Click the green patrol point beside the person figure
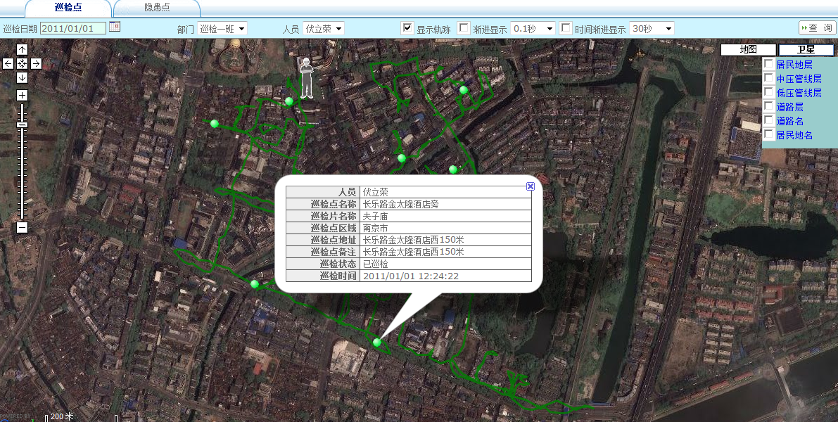The image size is (838, 422). pyautogui.click(x=289, y=101)
